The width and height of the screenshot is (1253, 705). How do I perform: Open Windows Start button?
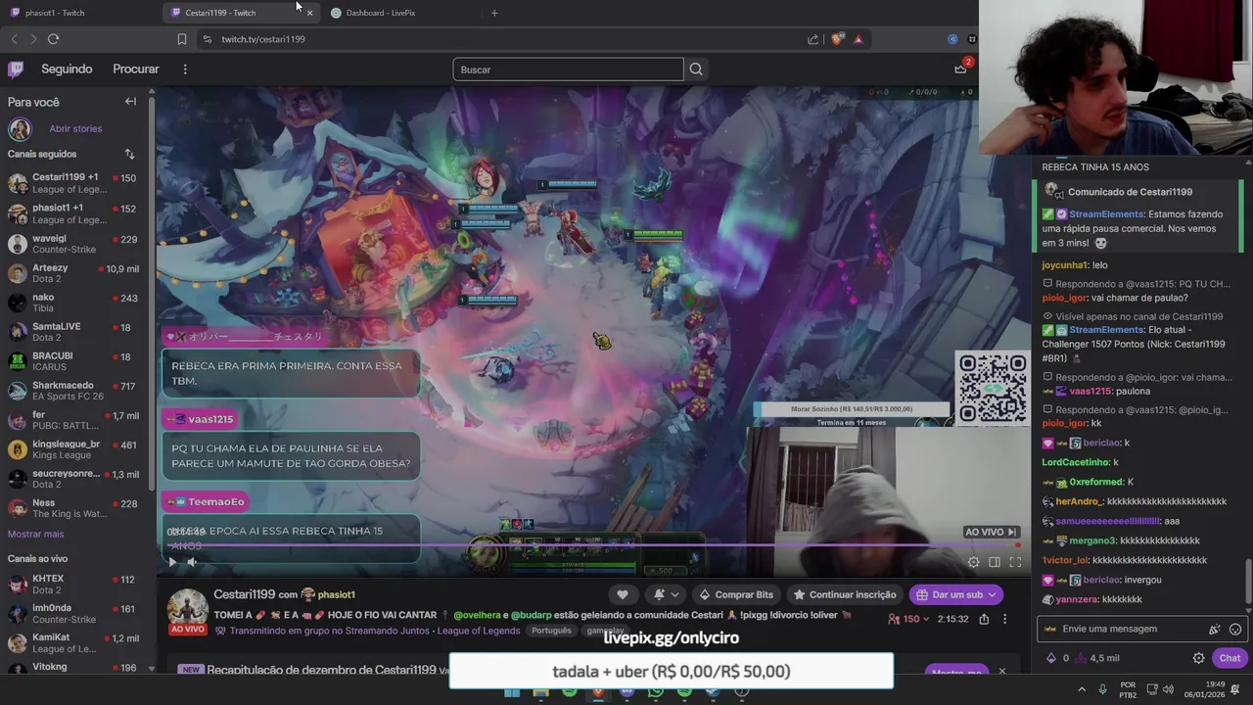coord(512,692)
